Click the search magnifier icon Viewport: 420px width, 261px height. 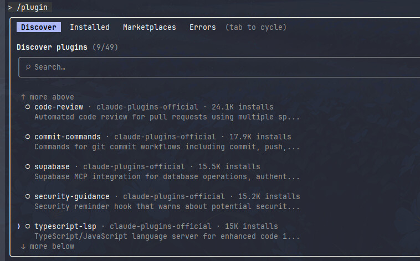tap(28, 67)
